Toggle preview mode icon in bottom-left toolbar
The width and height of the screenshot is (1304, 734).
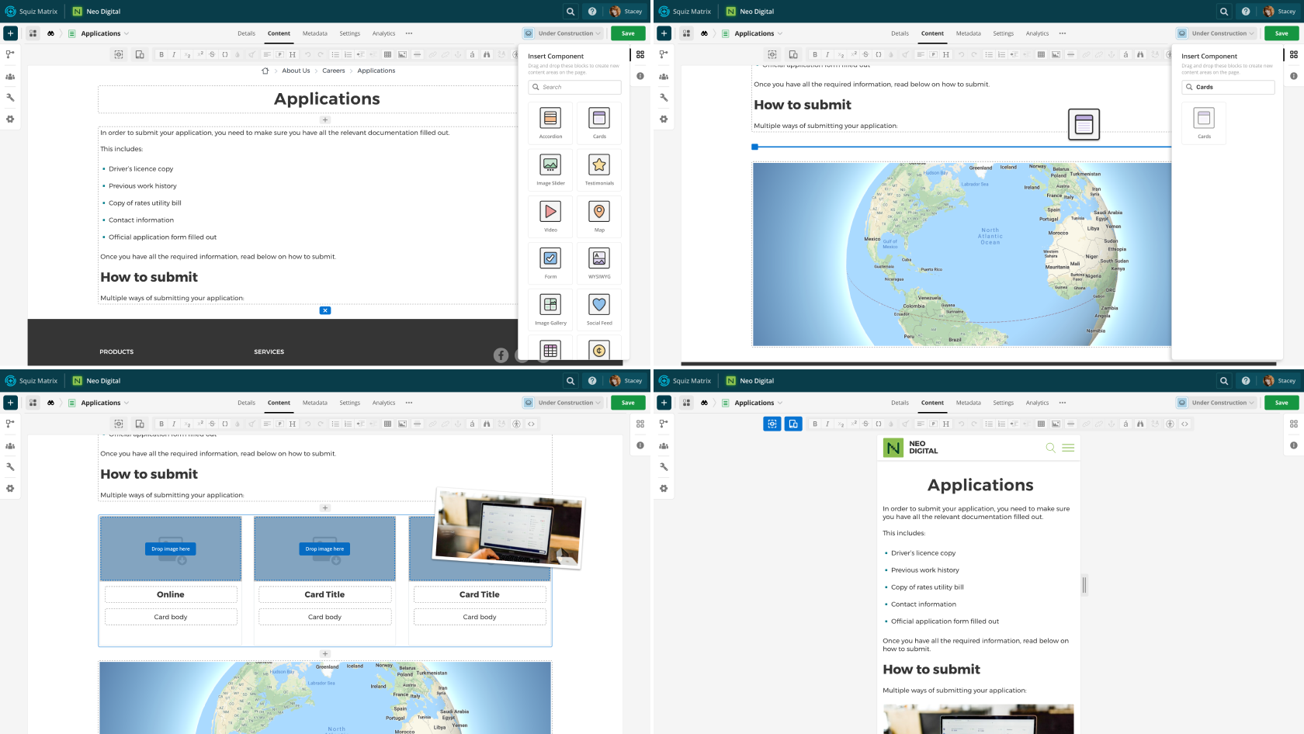click(x=119, y=424)
